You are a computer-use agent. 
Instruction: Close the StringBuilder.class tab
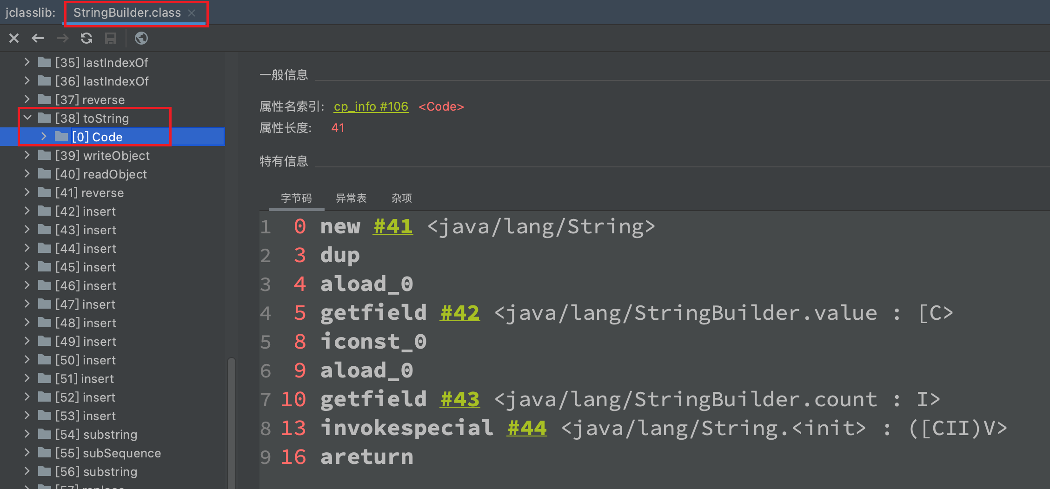point(192,13)
